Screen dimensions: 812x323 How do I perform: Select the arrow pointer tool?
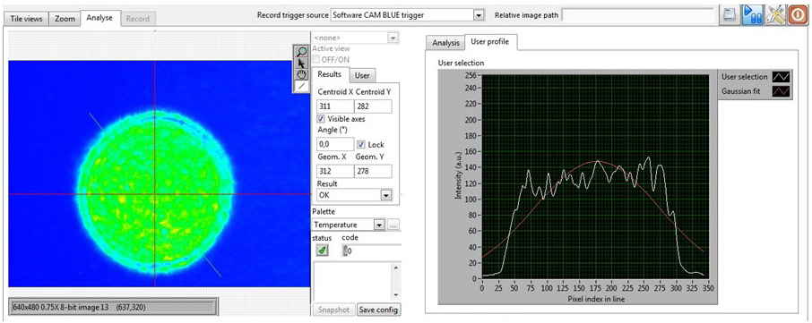(x=302, y=64)
